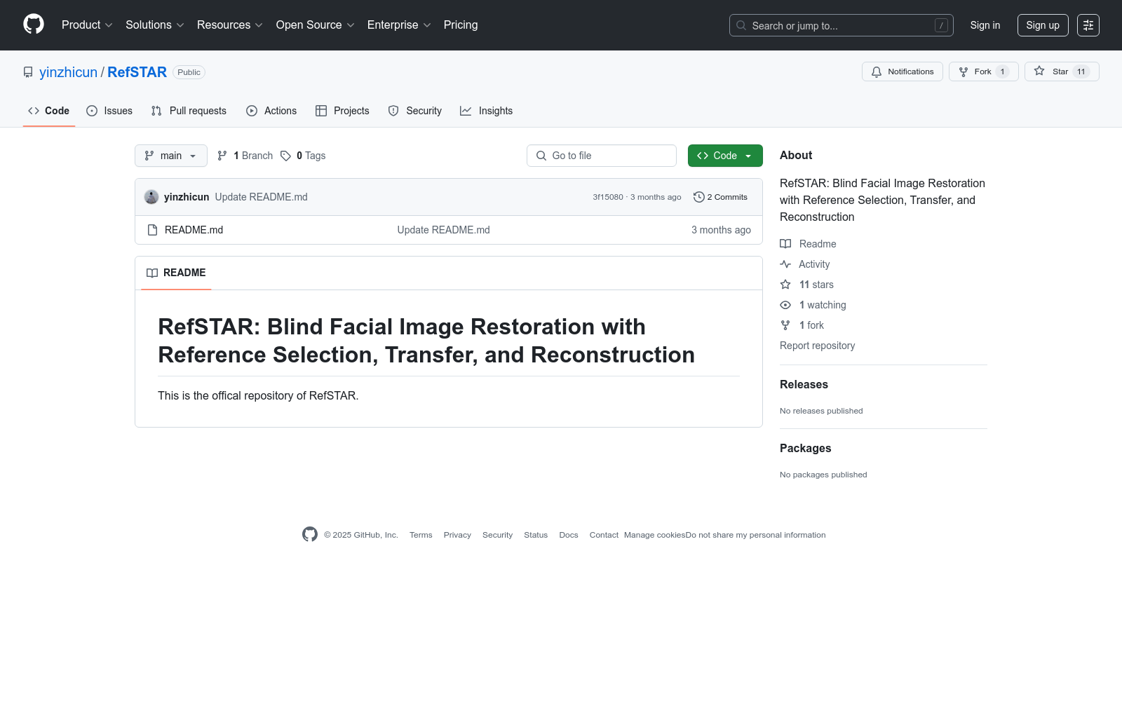Switch to the Issues tab
1122x701 pixels.
tap(109, 111)
